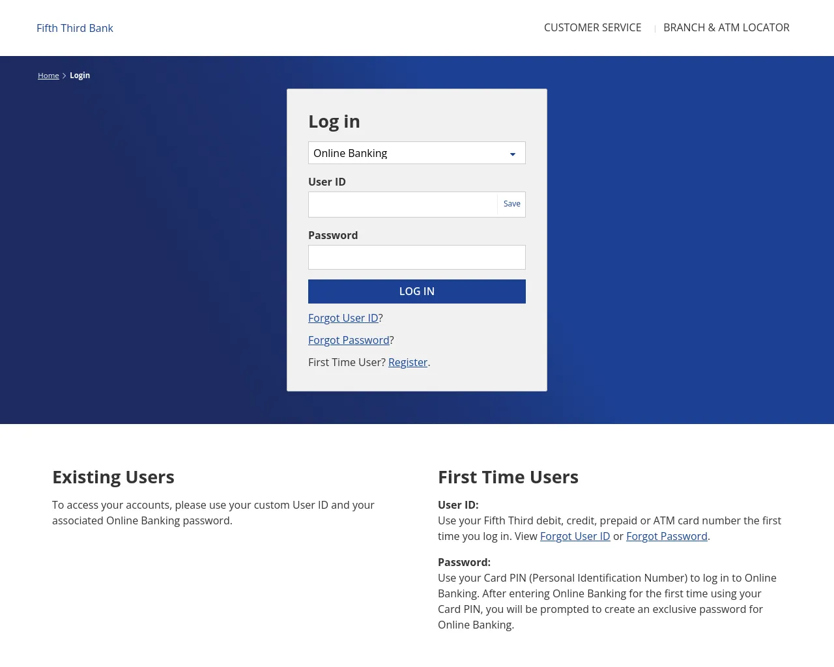Click the User ID input field

[x=403, y=205]
